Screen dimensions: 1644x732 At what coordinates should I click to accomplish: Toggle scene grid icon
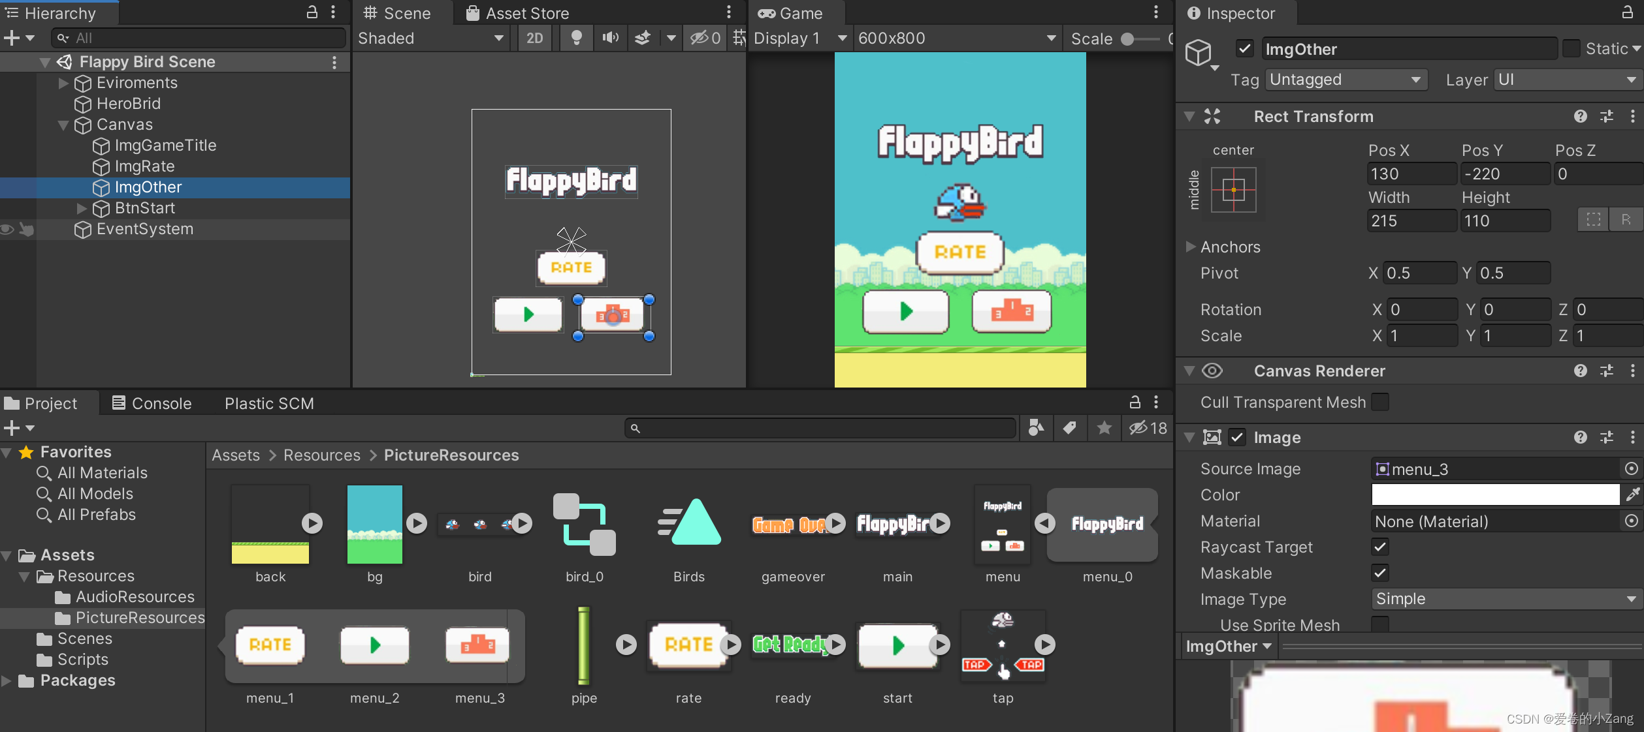click(x=739, y=38)
